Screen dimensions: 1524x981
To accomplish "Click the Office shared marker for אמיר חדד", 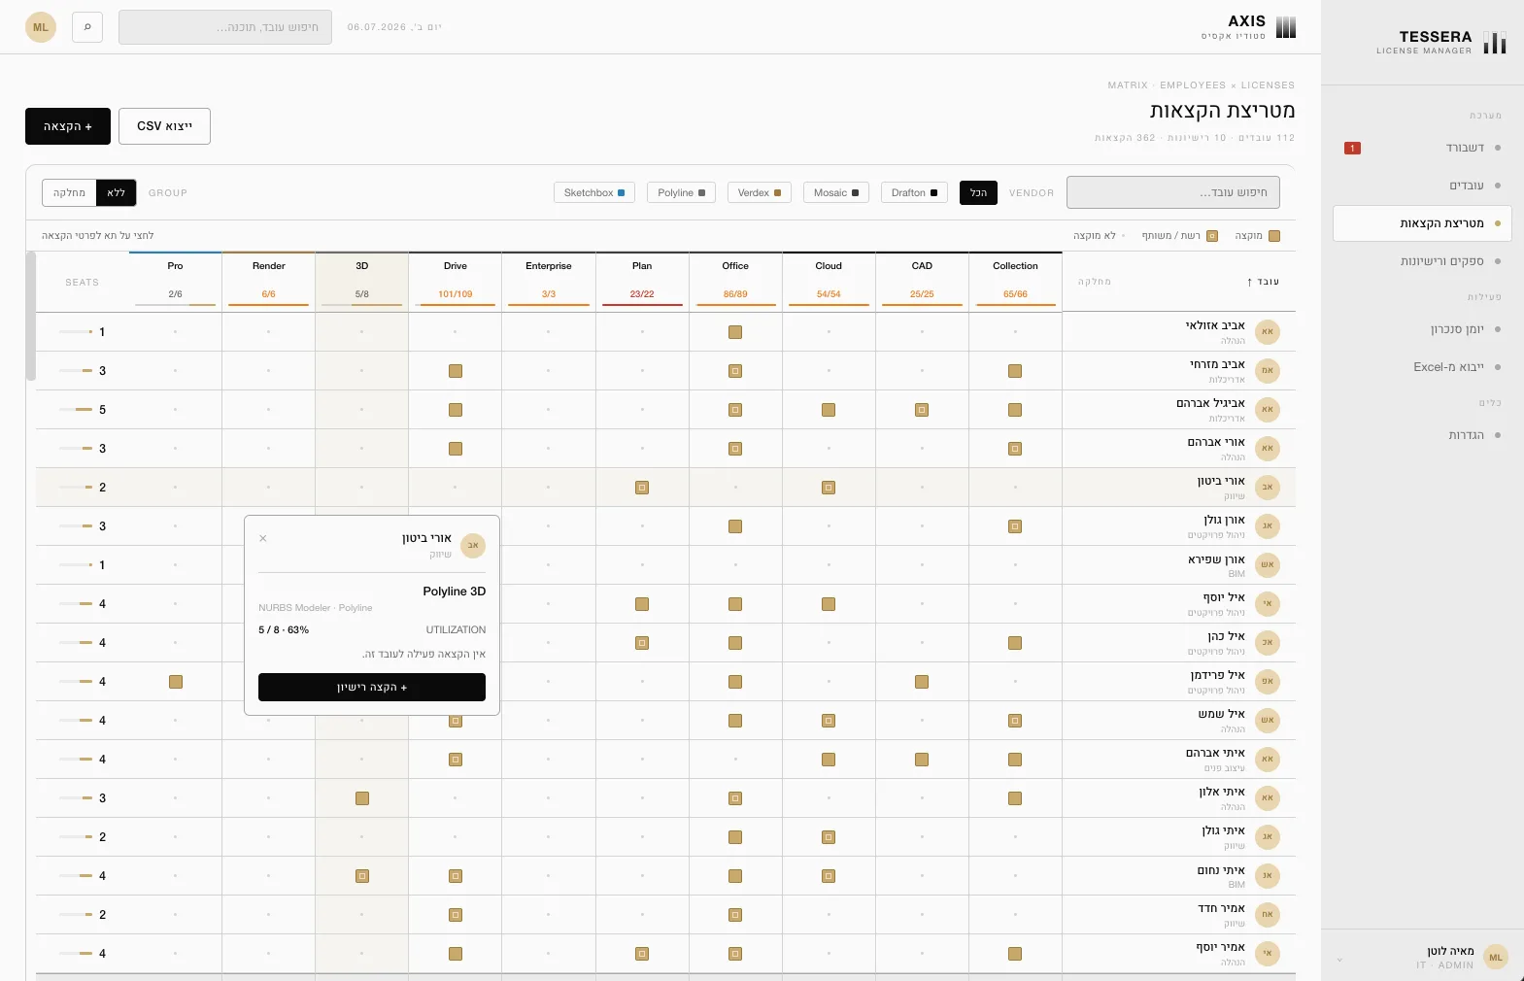I will [x=735, y=915].
